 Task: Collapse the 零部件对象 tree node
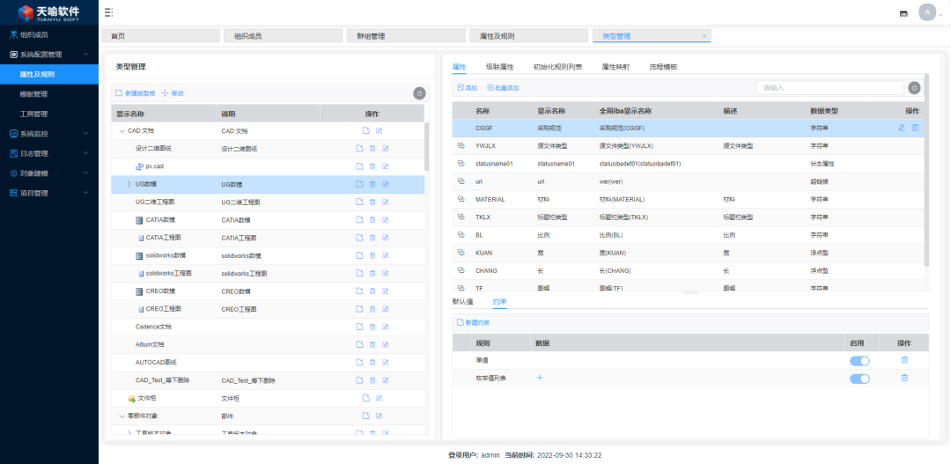tap(122, 416)
